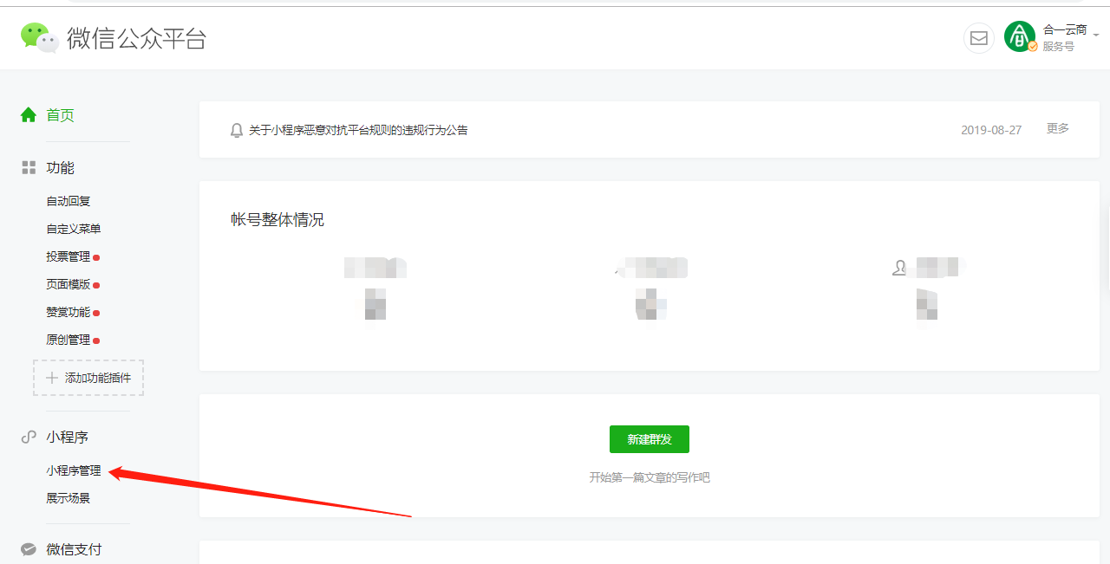Click the home icon beside 首页
1110x564 pixels.
[29, 114]
